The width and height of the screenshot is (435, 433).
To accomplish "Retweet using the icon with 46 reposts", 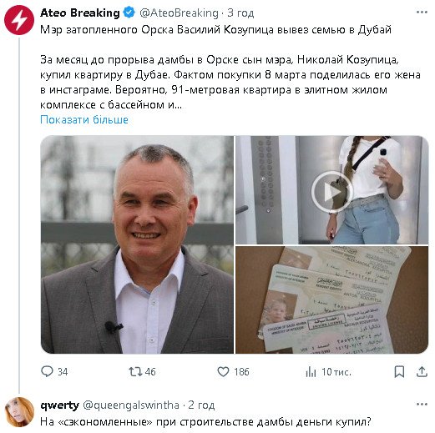I will click(x=135, y=371).
